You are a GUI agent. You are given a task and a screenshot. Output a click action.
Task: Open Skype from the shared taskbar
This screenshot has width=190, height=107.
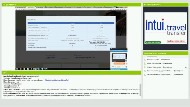point(39,69)
